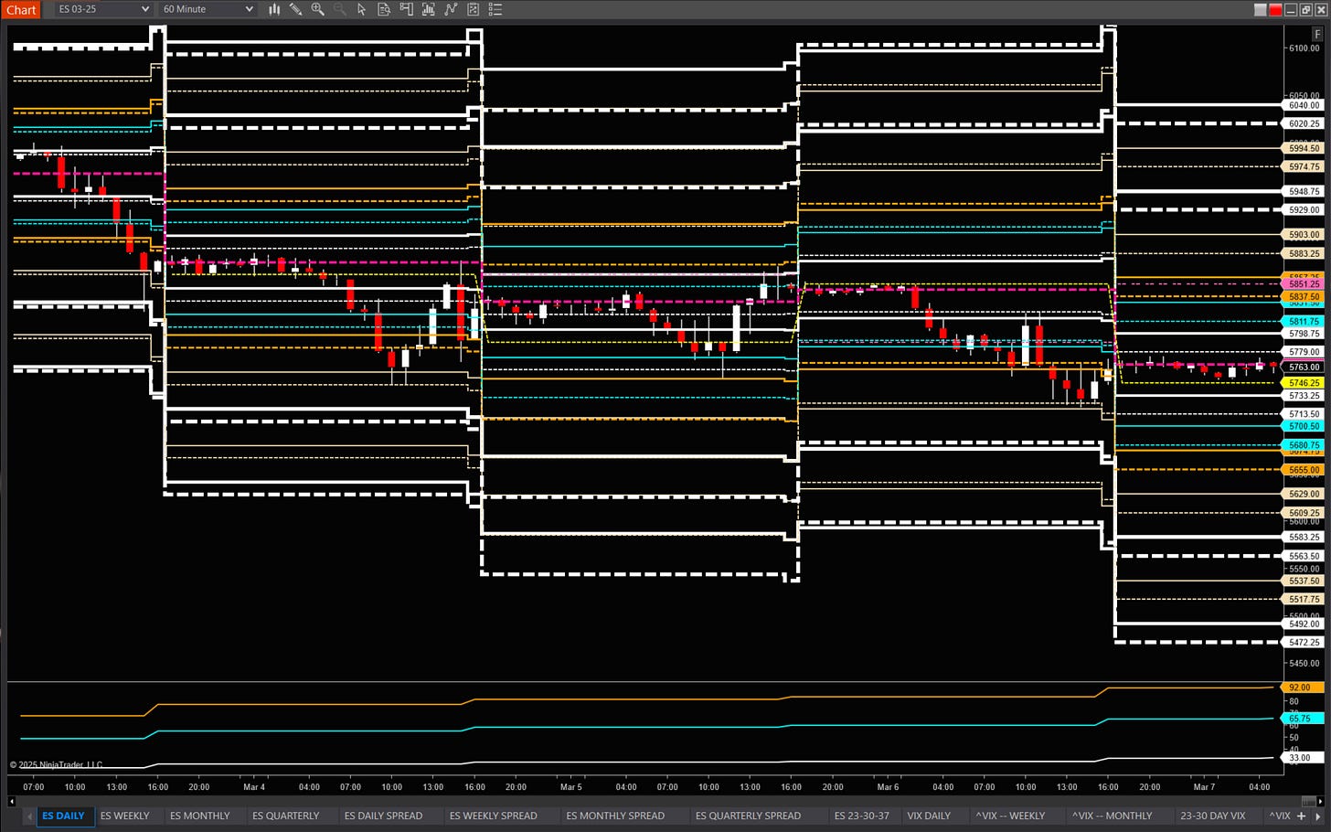Click the cyan 5811.75 price marker
Image resolution: width=1331 pixels, height=832 pixels.
tap(1304, 322)
